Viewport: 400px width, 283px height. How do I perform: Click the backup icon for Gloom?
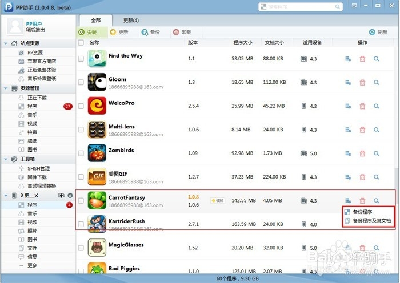tap(348, 83)
